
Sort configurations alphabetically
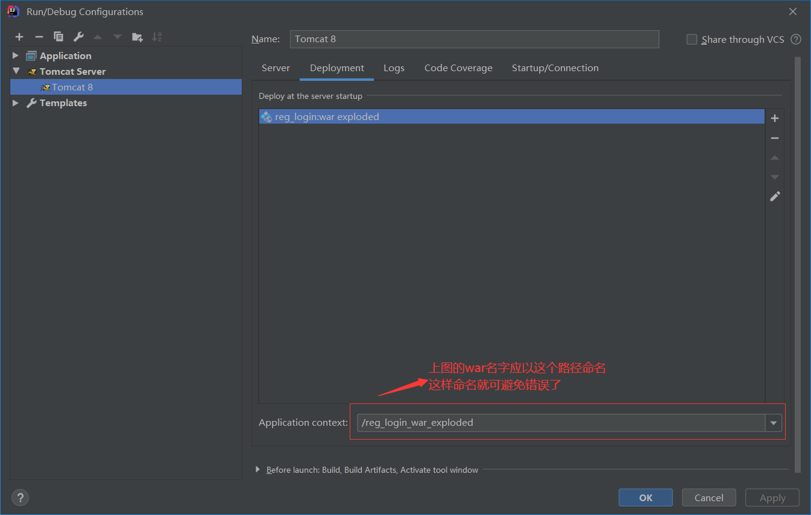point(157,37)
